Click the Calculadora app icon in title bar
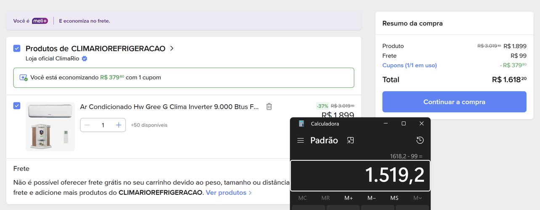540x210 pixels. tap(301, 123)
